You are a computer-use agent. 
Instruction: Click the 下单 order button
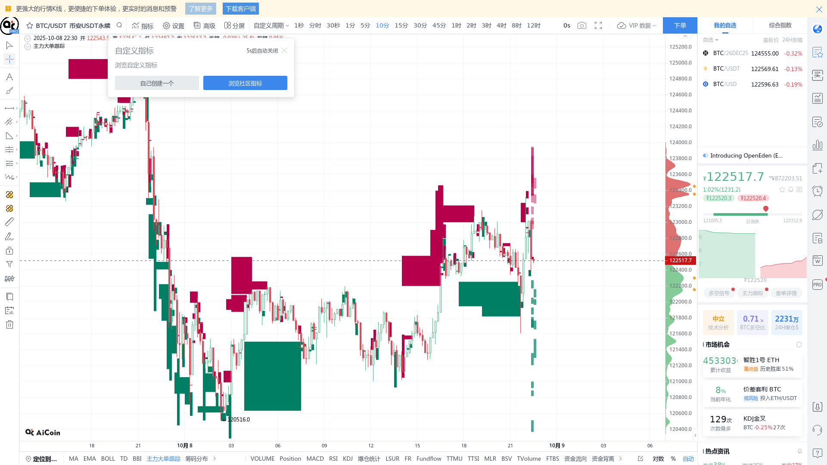tap(680, 25)
